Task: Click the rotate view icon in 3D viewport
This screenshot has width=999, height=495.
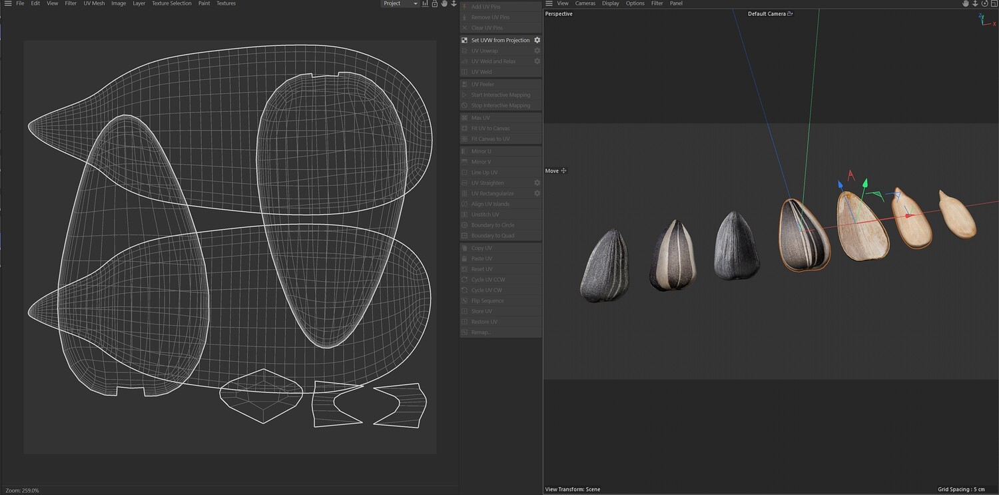Action: [x=984, y=4]
